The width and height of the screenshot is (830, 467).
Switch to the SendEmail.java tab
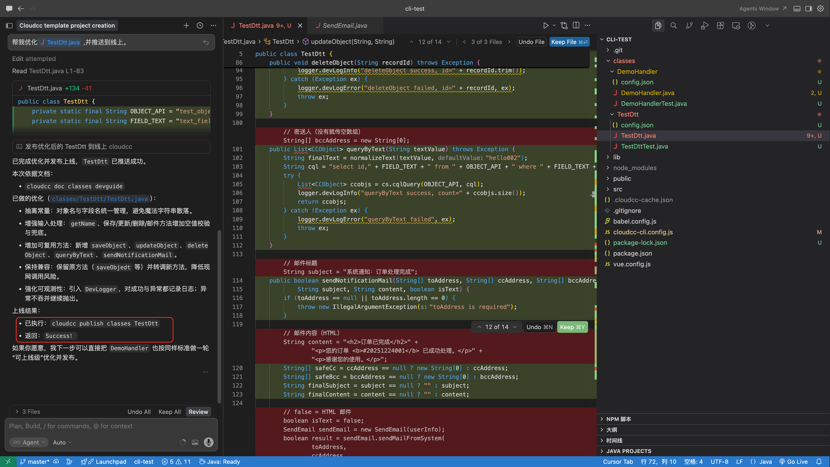[344, 26]
